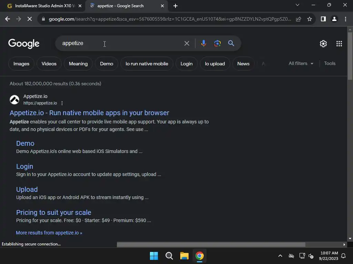Open the tab search chevron
Image resolution: width=353 pixels, height=264 pixels.
297,5
